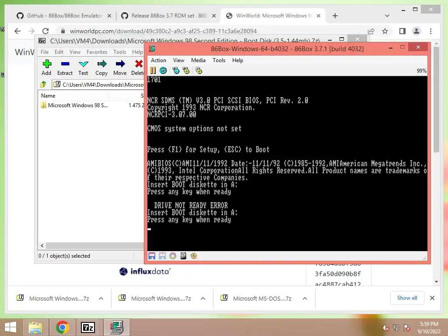Screen dimensions: 448x336
Task: Click the 7-Zip path input field
Action: point(99,84)
